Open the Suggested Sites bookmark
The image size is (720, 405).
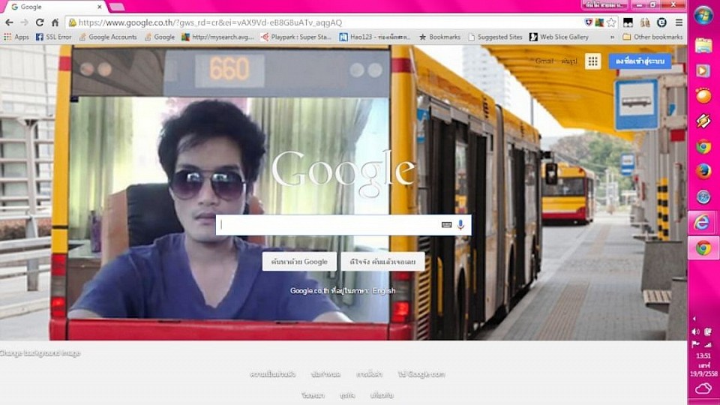(495, 37)
